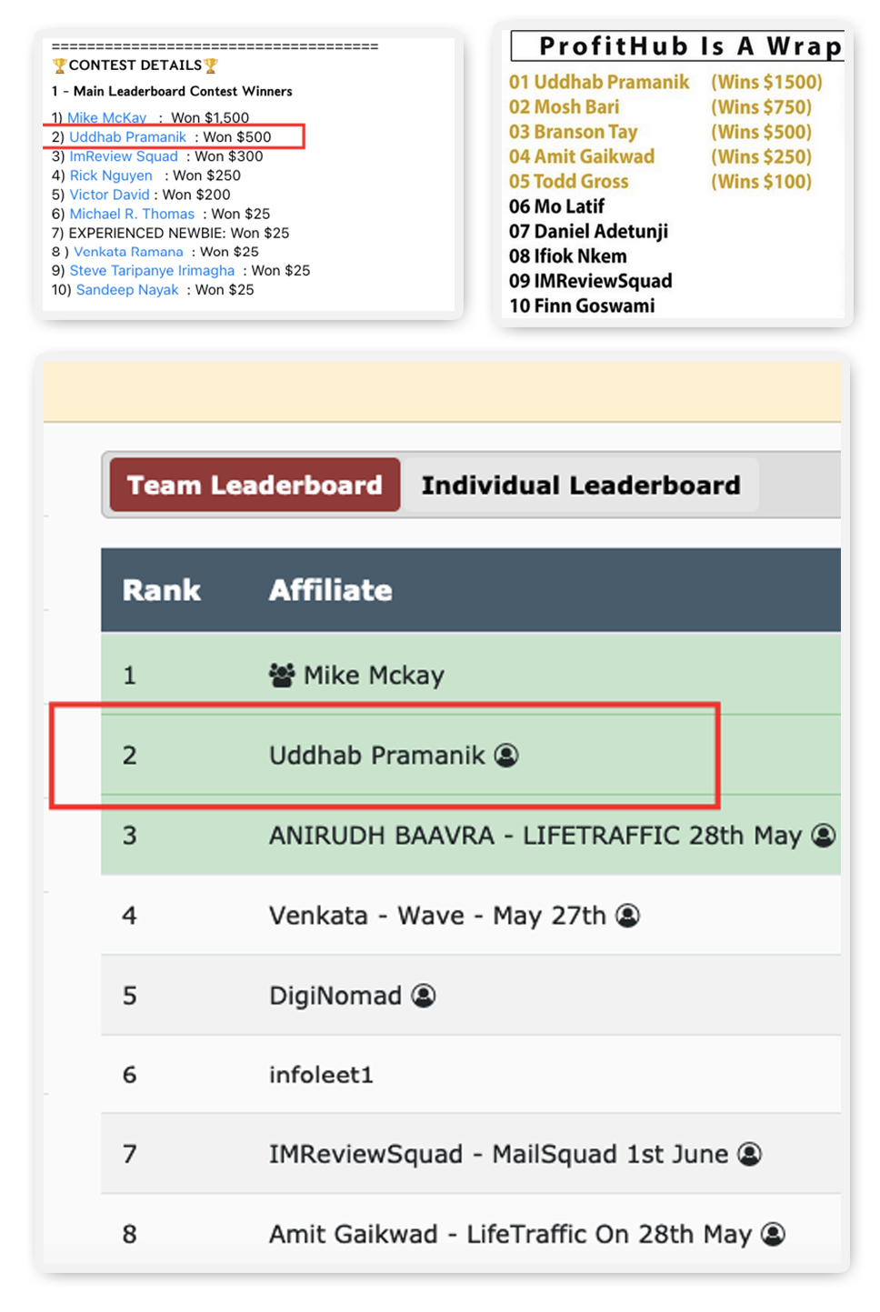The width and height of the screenshot is (880, 1312).
Task: Open the Uddhab Pramanik link in contest winners
Action: coord(127,137)
